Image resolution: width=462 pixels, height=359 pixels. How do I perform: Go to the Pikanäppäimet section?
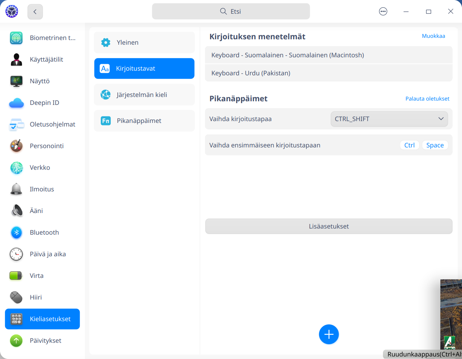(144, 121)
